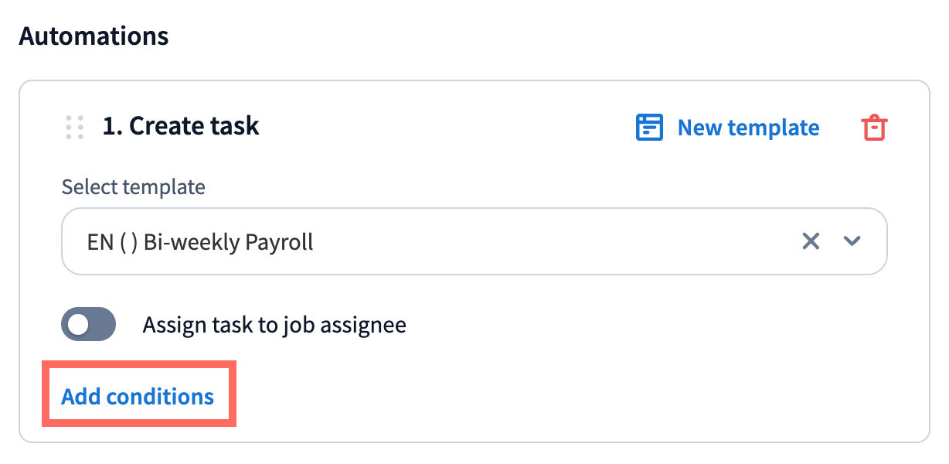Click the "EN ( ) Bi-weekly Payroll" selected value
Image resolution: width=949 pixels, height=464 pixels.
[200, 242]
